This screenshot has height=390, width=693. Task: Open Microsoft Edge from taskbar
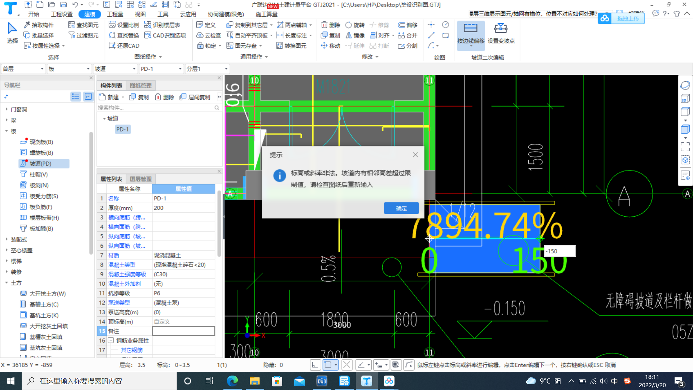[x=232, y=381]
